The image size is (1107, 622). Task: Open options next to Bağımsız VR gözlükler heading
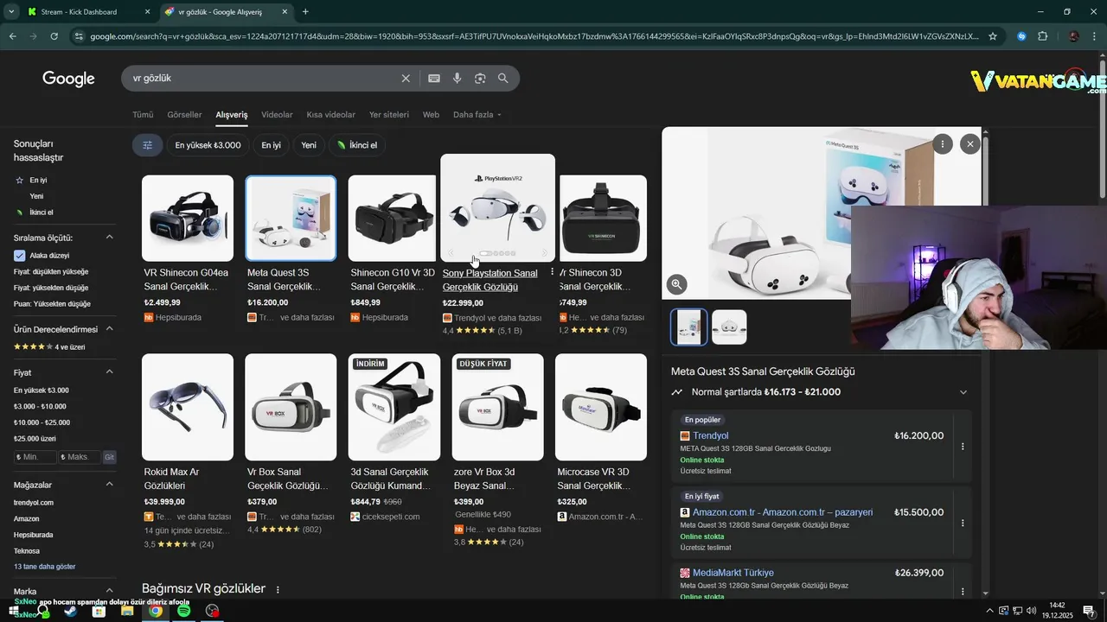pyautogui.click(x=278, y=589)
